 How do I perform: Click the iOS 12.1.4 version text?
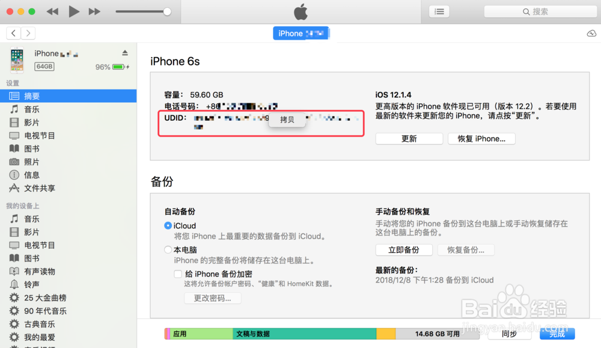click(x=393, y=95)
